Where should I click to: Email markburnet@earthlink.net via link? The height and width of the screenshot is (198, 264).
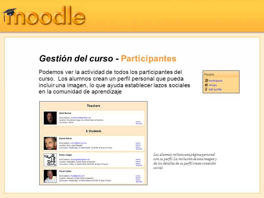[x=81, y=118]
